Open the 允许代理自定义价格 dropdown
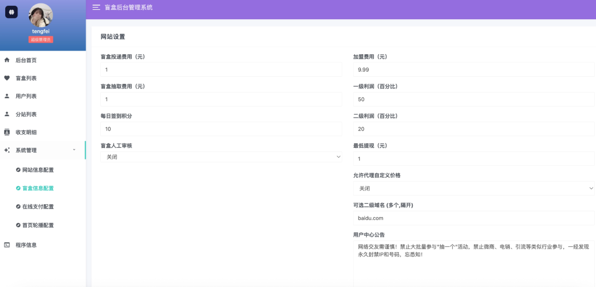 pos(474,189)
